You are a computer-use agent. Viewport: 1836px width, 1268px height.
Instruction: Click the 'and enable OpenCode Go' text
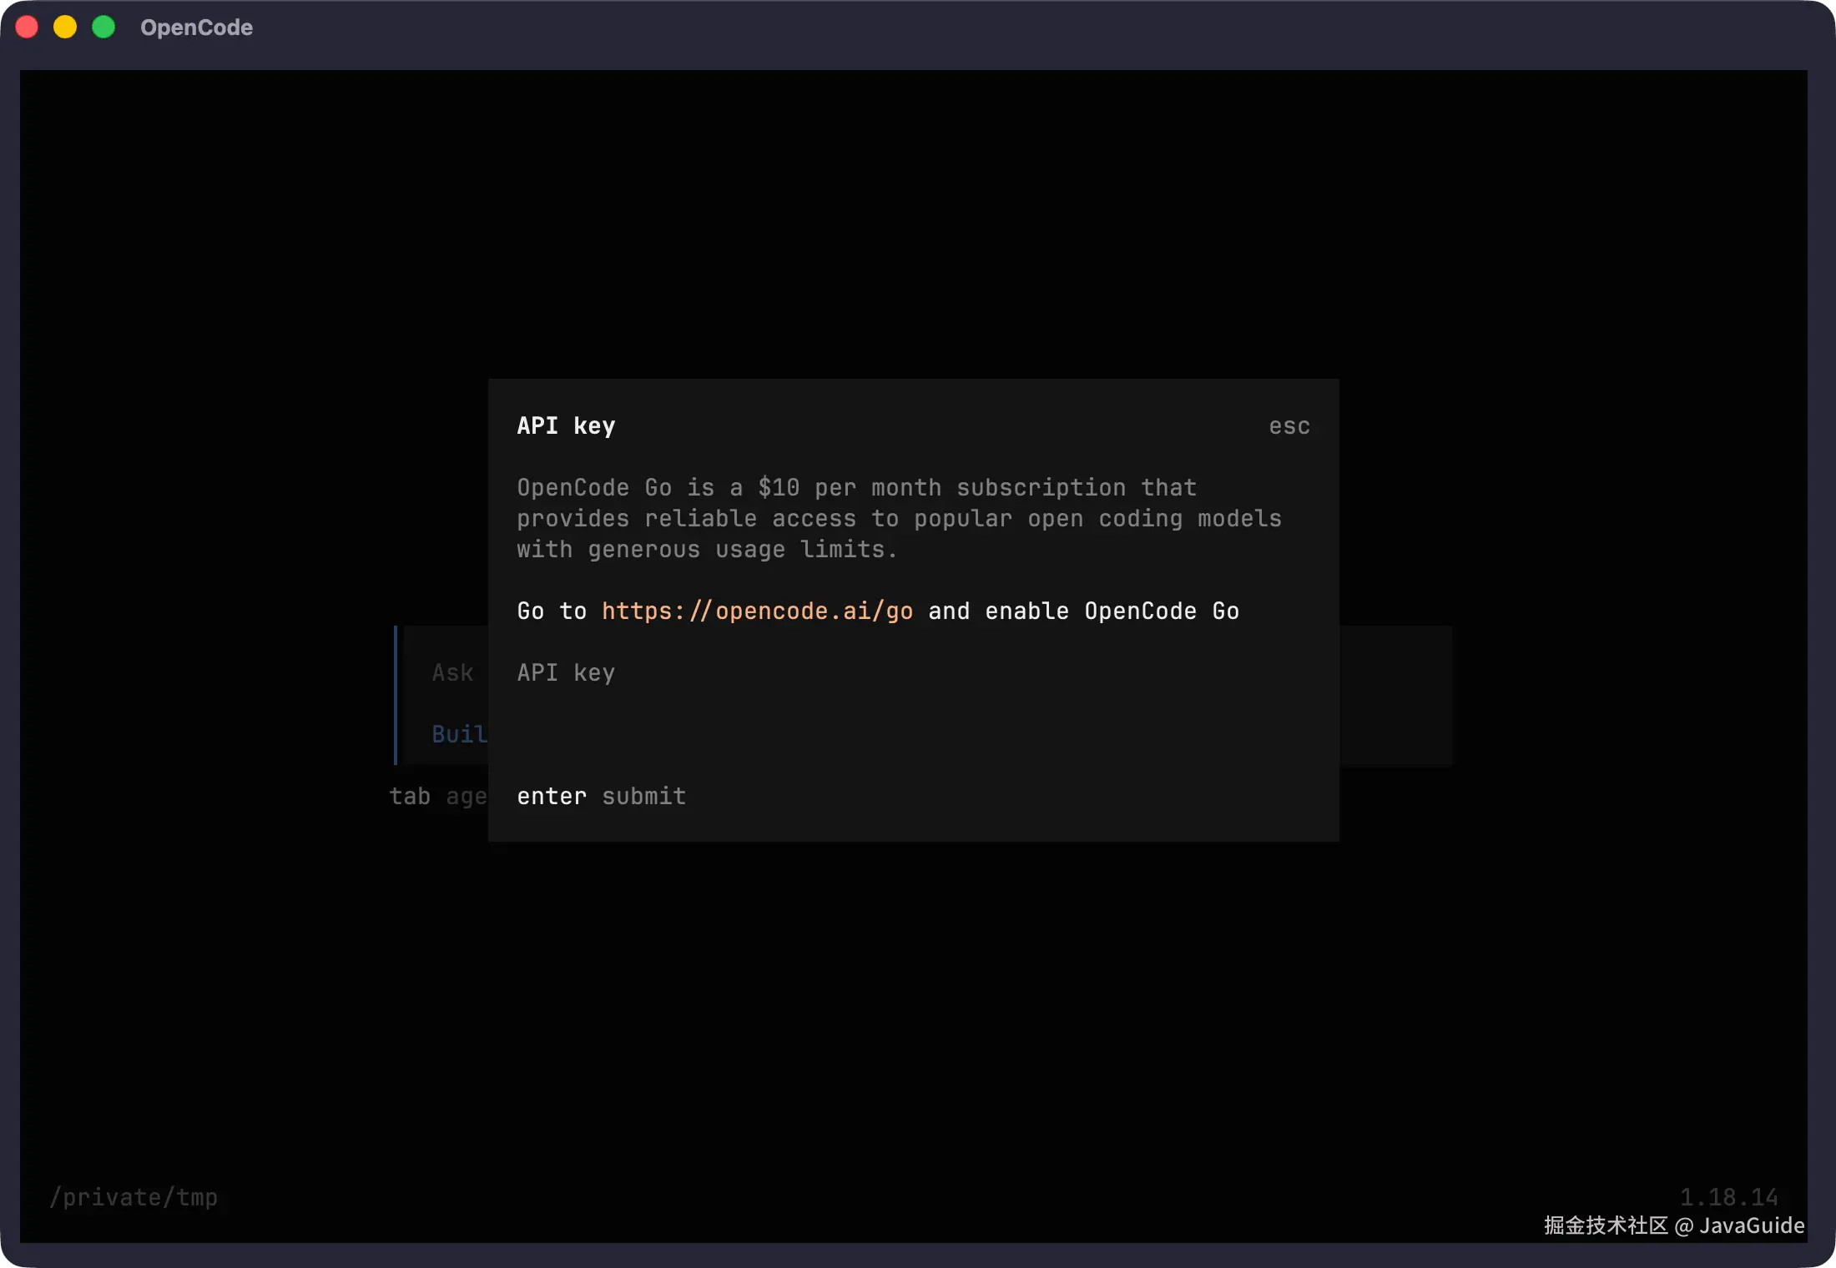(1083, 611)
